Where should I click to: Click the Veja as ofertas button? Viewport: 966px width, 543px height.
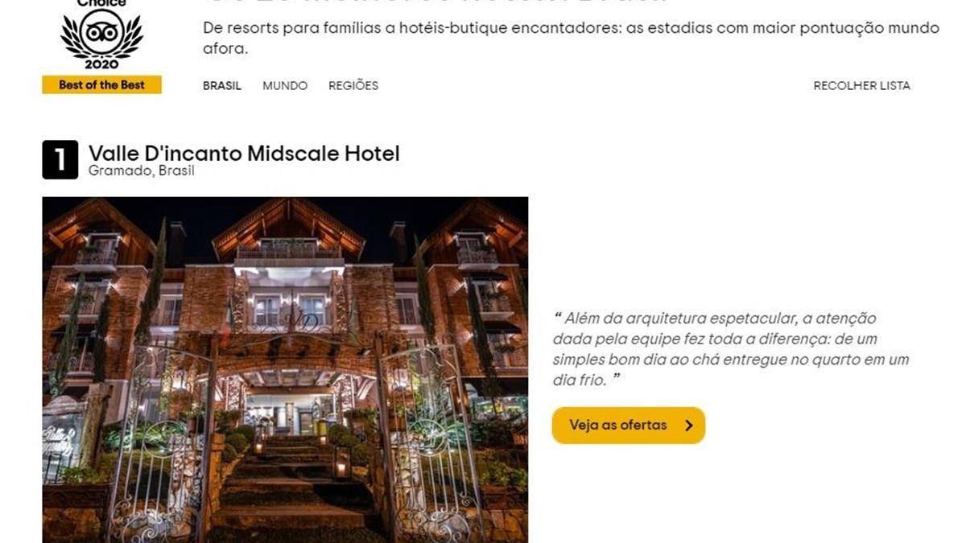click(629, 426)
